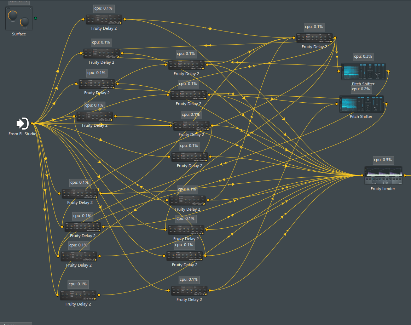This screenshot has height=325, width=411.
Task: Click the Fruity Limiter input port
Action: (362, 175)
